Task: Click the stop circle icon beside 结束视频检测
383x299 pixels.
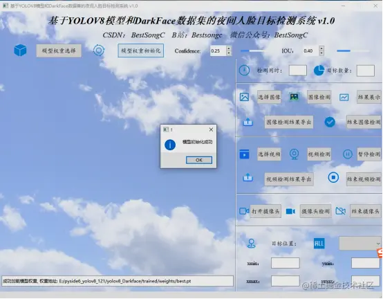Action: [x=333, y=177]
